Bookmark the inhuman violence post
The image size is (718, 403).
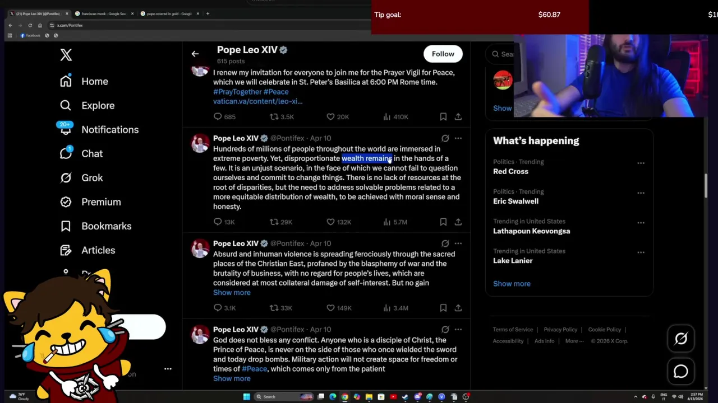pos(443,308)
